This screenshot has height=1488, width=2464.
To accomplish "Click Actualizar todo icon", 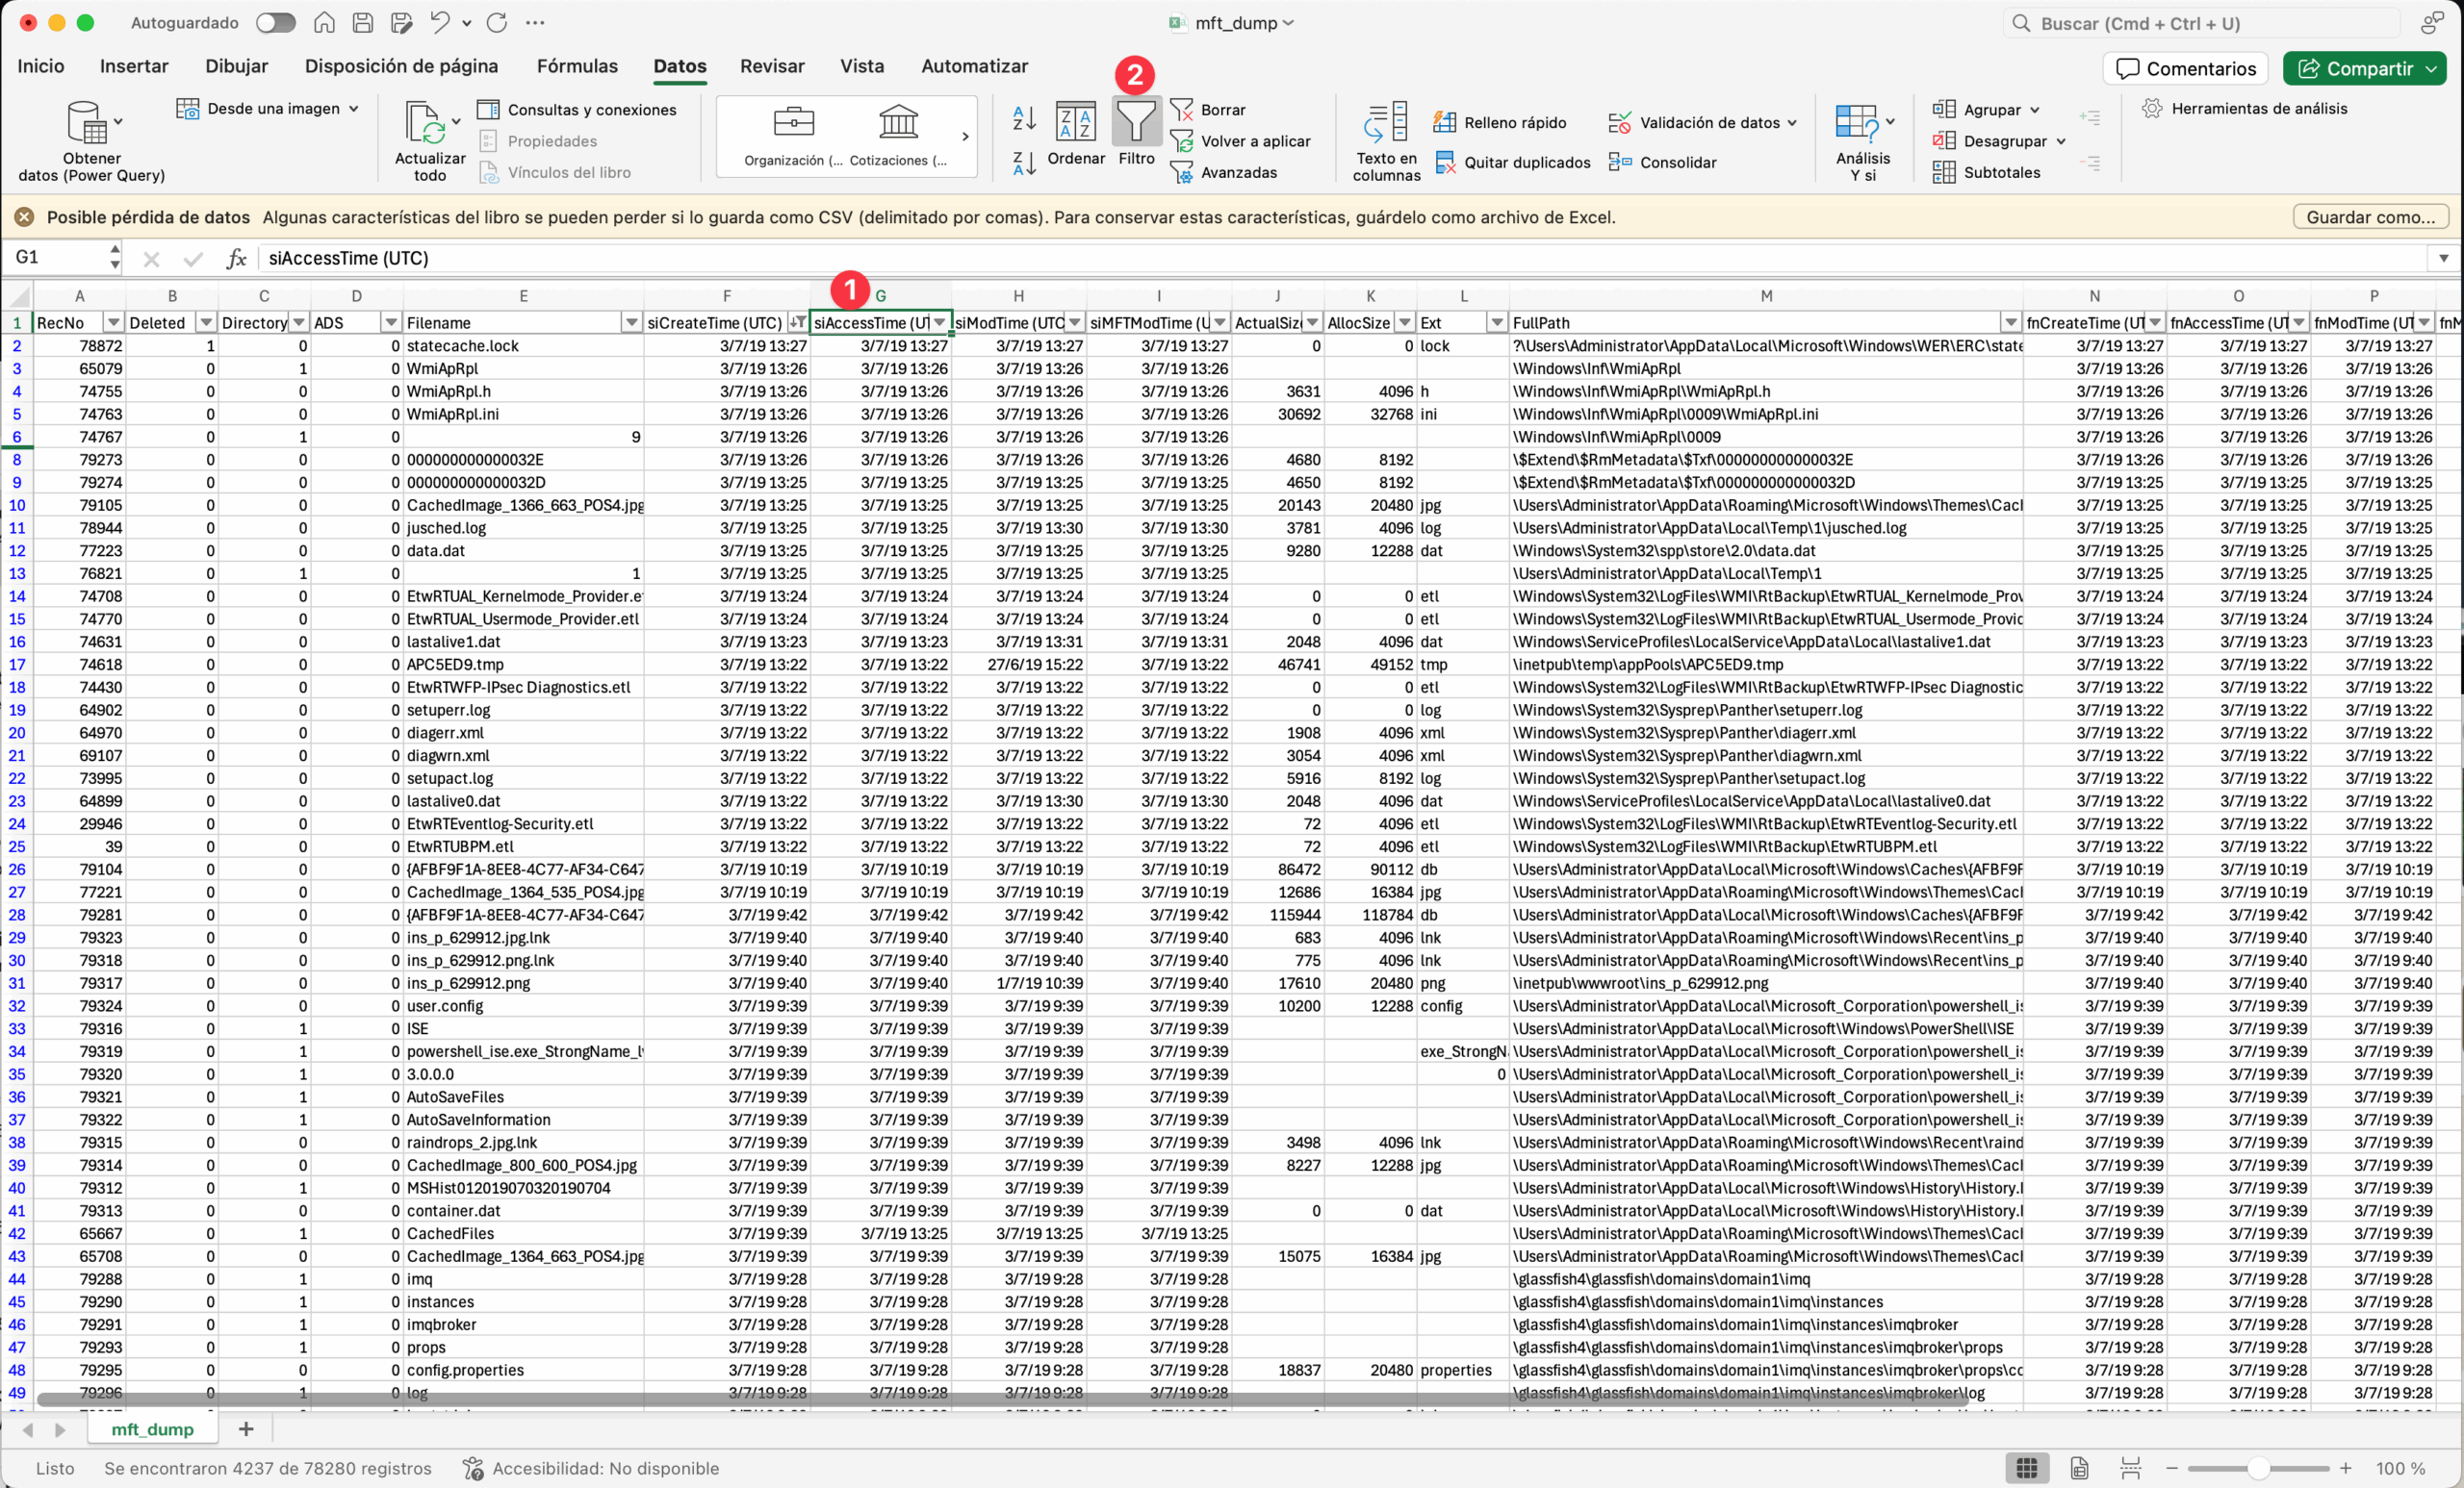I will tap(426, 123).
